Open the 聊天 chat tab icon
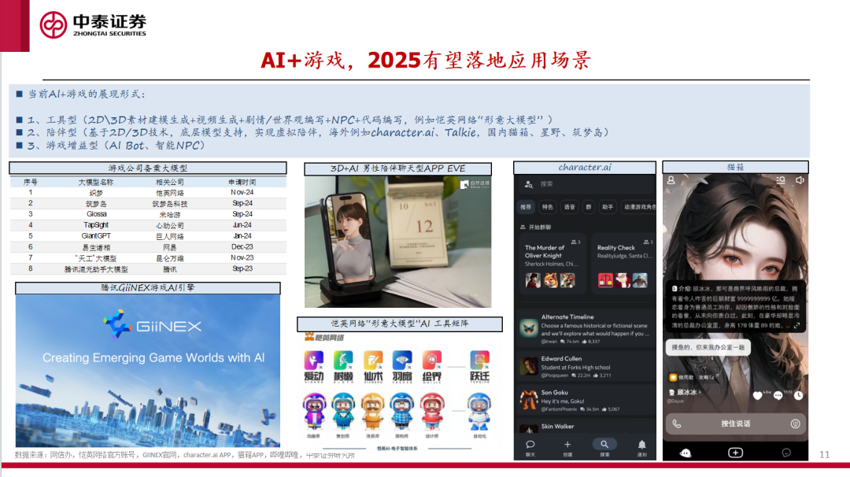This screenshot has height=477, width=850. 530,445
